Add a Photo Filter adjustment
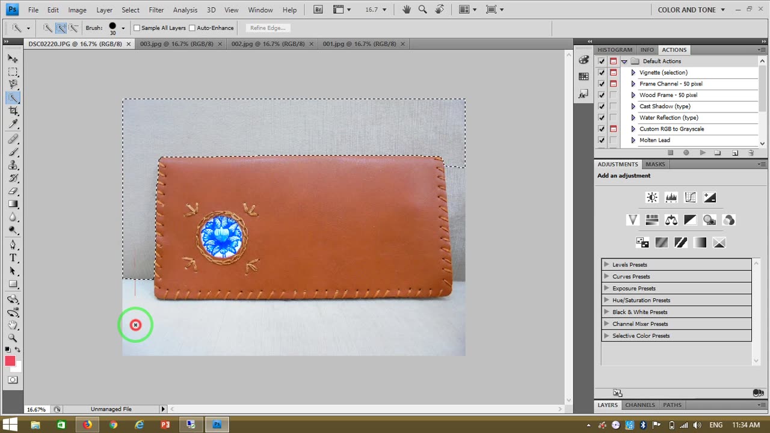The image size is (770, 433). pyautogui.click(x=709, y=220)
